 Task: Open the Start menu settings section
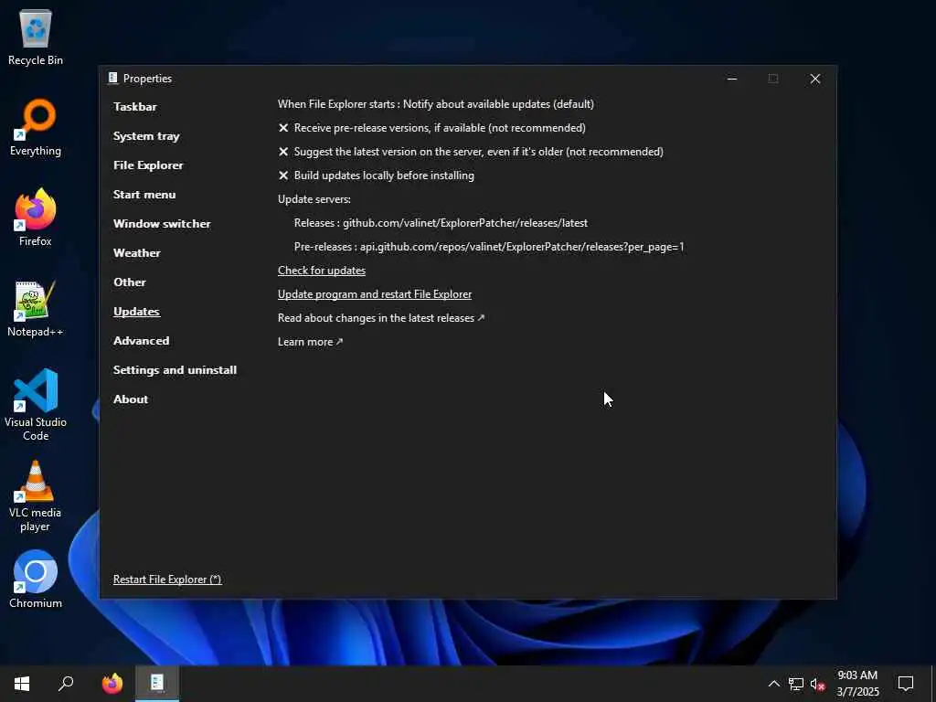[x=144, y=195]
